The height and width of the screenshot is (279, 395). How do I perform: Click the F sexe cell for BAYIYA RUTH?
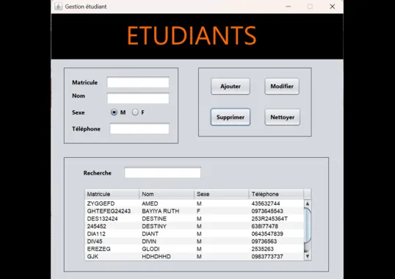coord(222,211)
